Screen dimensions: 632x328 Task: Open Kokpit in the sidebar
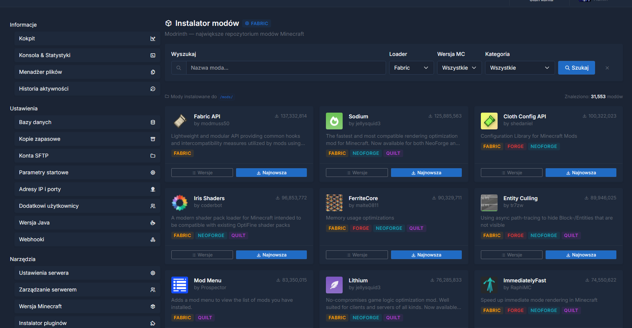87,38
